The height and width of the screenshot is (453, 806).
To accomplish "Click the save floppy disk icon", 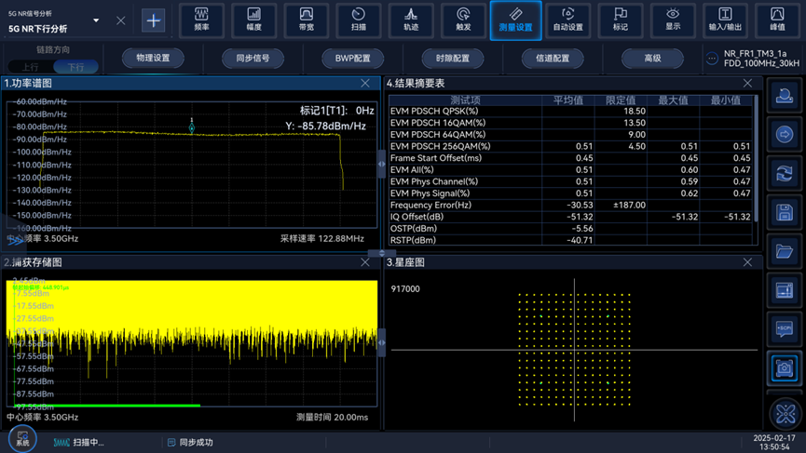I will (785, 213).
